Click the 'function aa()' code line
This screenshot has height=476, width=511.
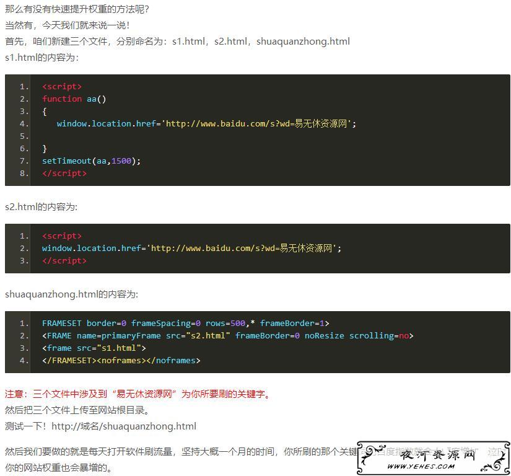74,99
